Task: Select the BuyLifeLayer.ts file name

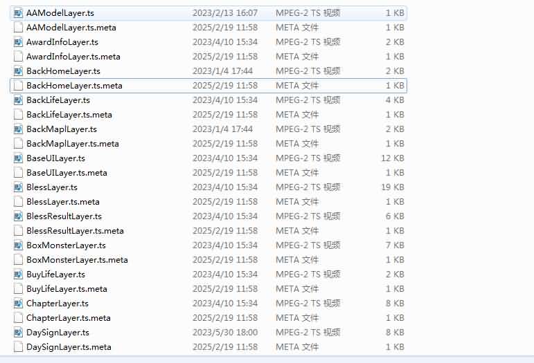Action: click(x=55, y=274)
